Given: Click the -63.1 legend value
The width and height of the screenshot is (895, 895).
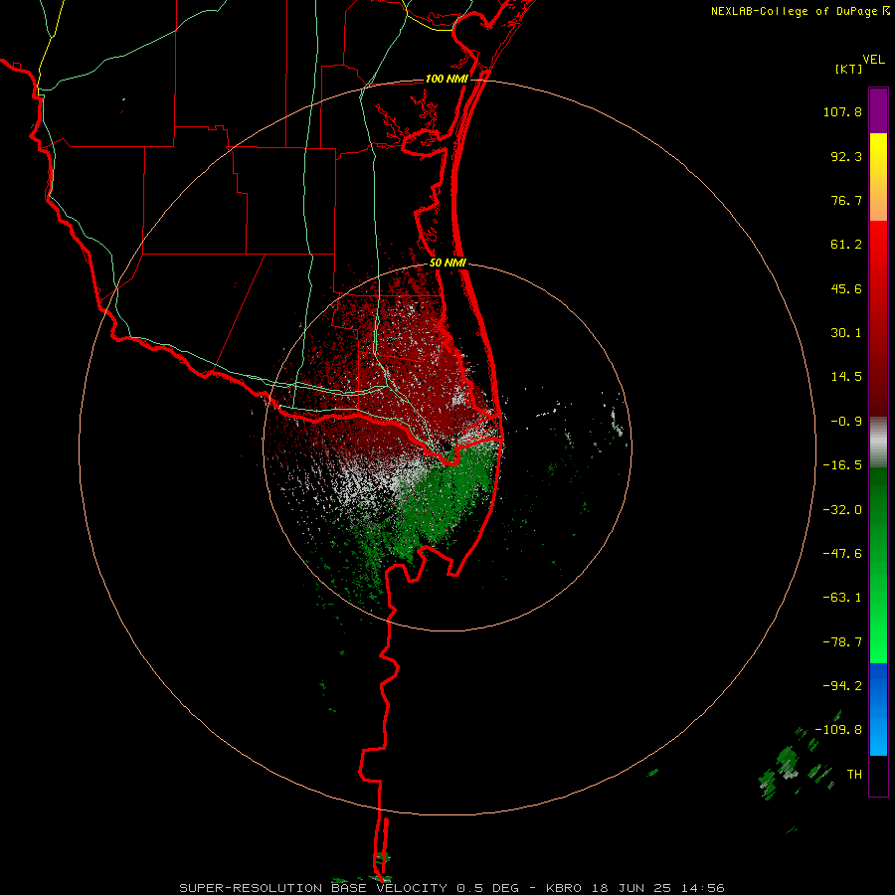Looking at the screenshot, I should pyautogui.click(x=842, y=598).
